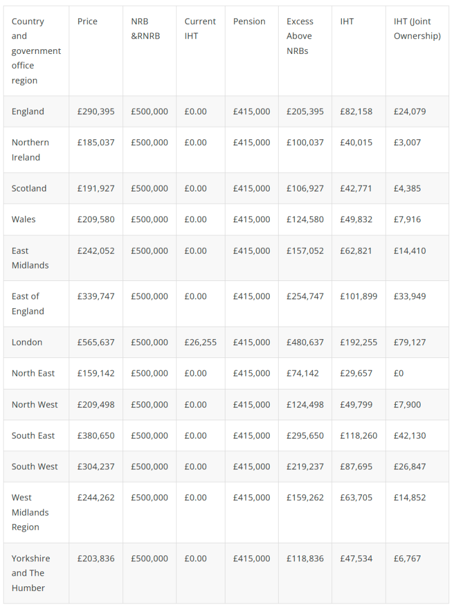This screenshot has height=607, width=452.
Task: Click South East IHT £118,260
Action: pyautogui.click(x=359, y=436)
